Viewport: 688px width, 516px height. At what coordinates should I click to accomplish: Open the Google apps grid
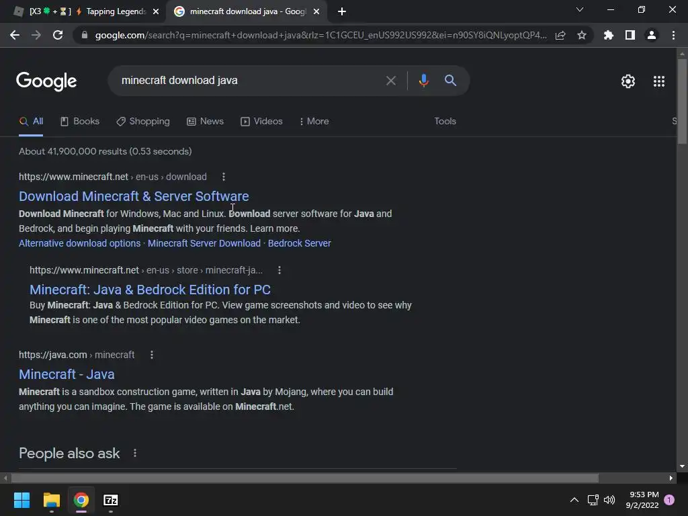coord(658,81)
